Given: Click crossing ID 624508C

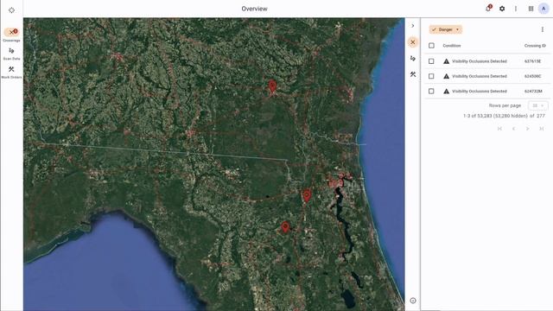Looking at the screenshot, I should 532,76.
